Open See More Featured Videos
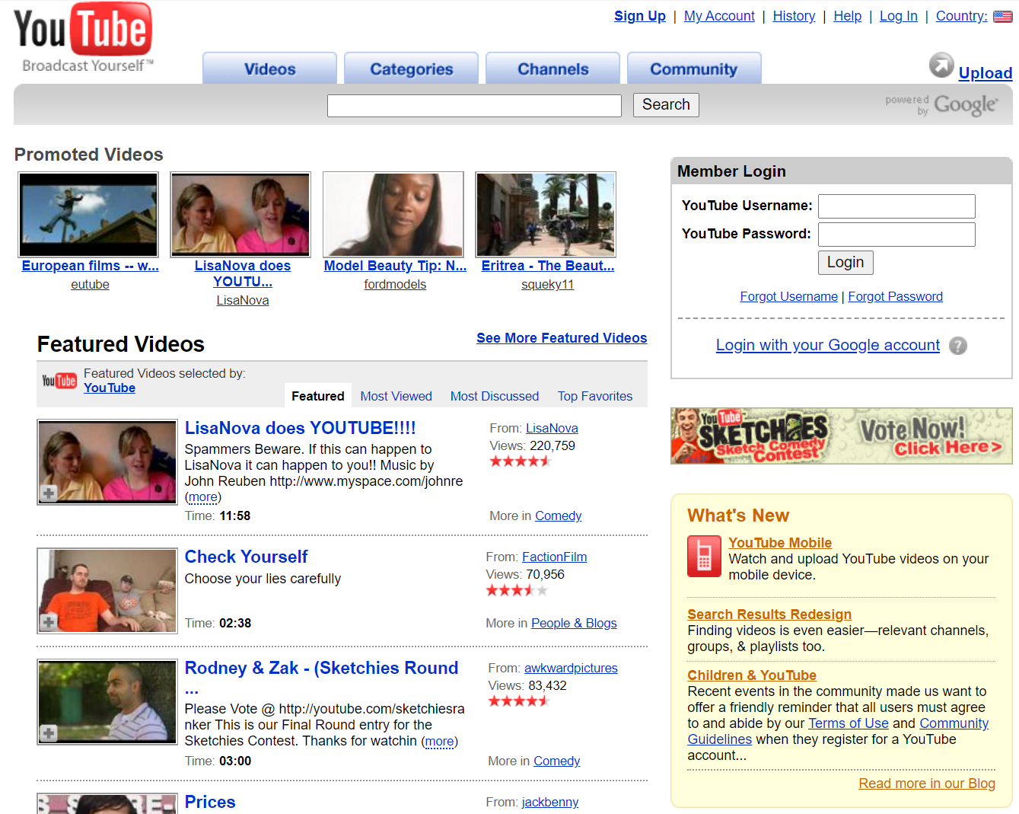The image size is (1019, 814). (562, 338)
